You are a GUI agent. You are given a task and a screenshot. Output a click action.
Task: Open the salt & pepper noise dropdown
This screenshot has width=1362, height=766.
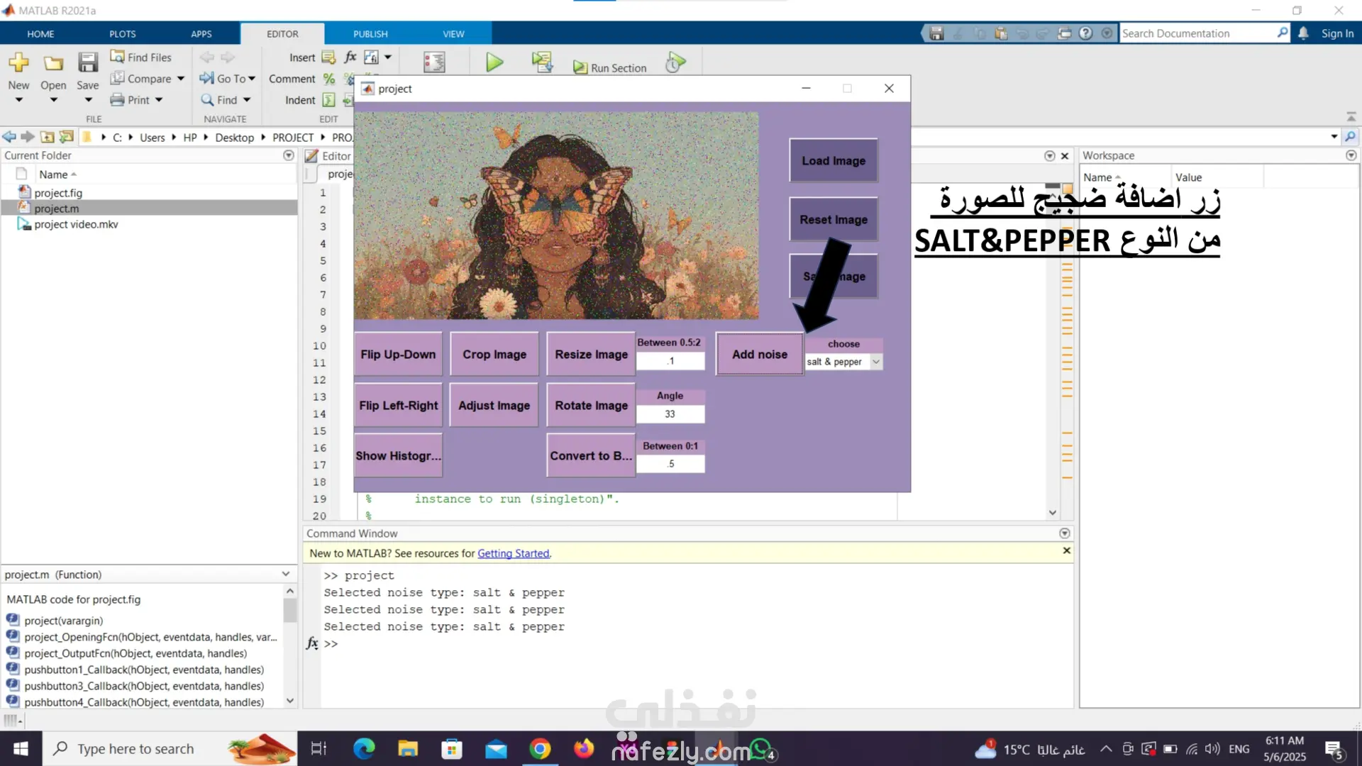tap(843, 362)
